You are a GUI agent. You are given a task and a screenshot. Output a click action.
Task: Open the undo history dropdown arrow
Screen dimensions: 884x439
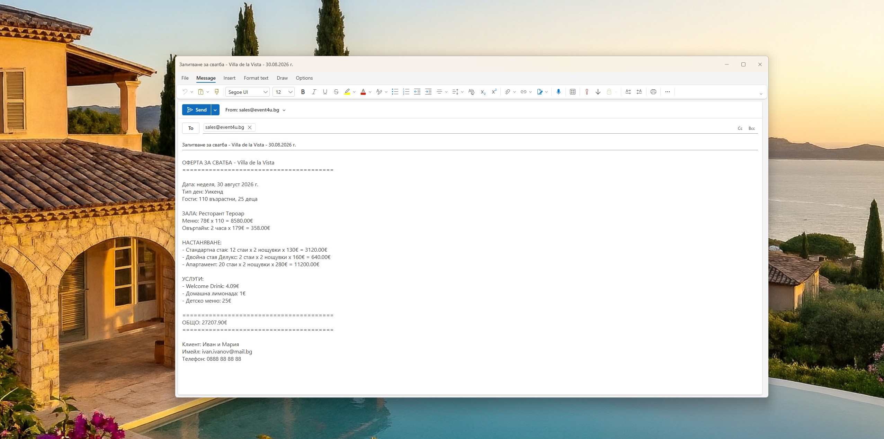point(191,92)
